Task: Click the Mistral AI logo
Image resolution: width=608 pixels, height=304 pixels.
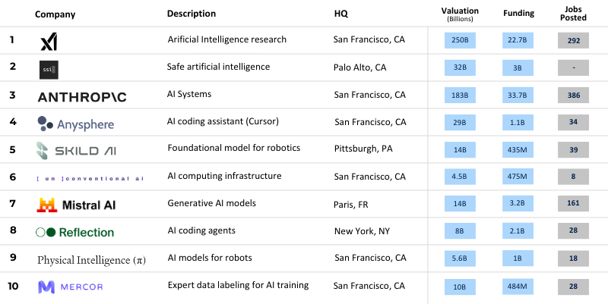Action: 75,205
